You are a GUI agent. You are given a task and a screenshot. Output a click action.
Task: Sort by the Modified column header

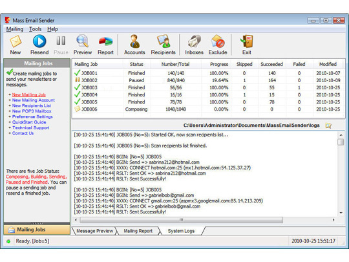coord(328,65)
